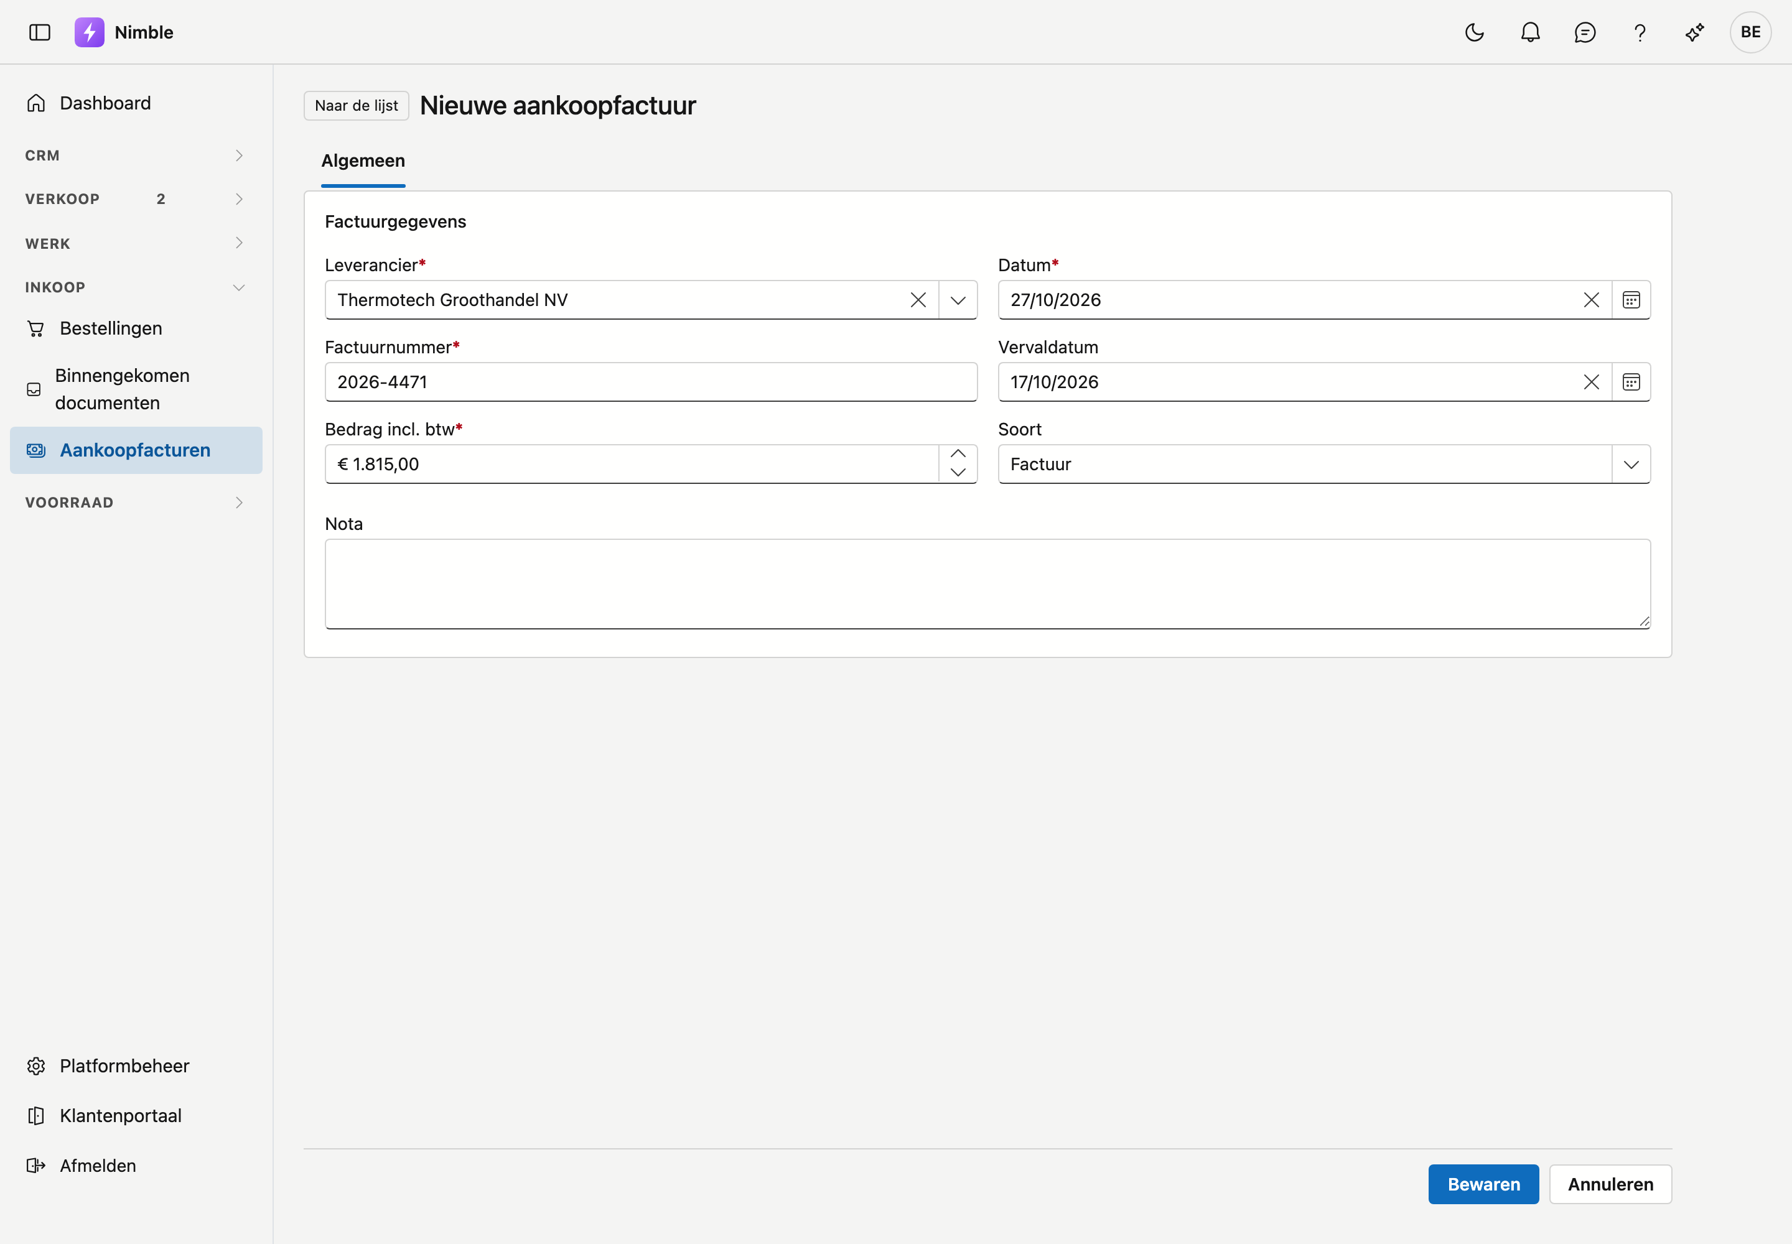This screenshot has width=1792, height=1244.
Task: Clear the Datum field value
Action: pos(1591,300)
